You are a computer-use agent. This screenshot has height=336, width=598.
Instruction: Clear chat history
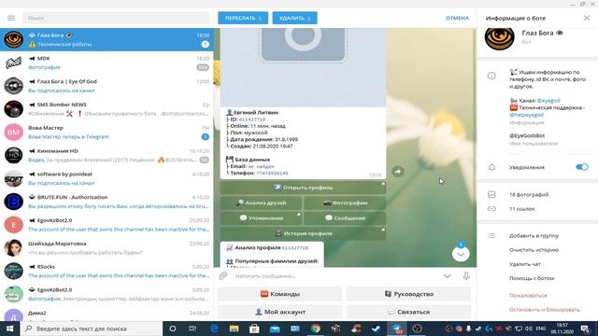(534, 250)
